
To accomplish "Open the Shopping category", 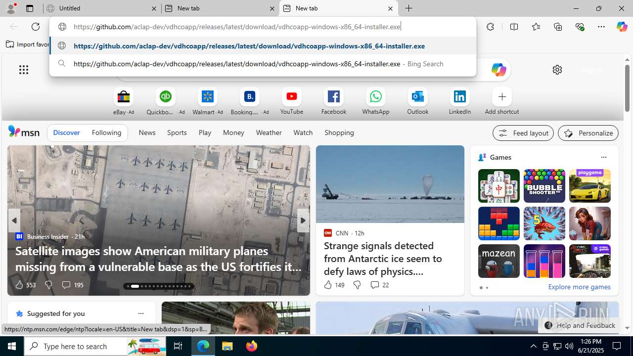I will (x=339, y=133).
